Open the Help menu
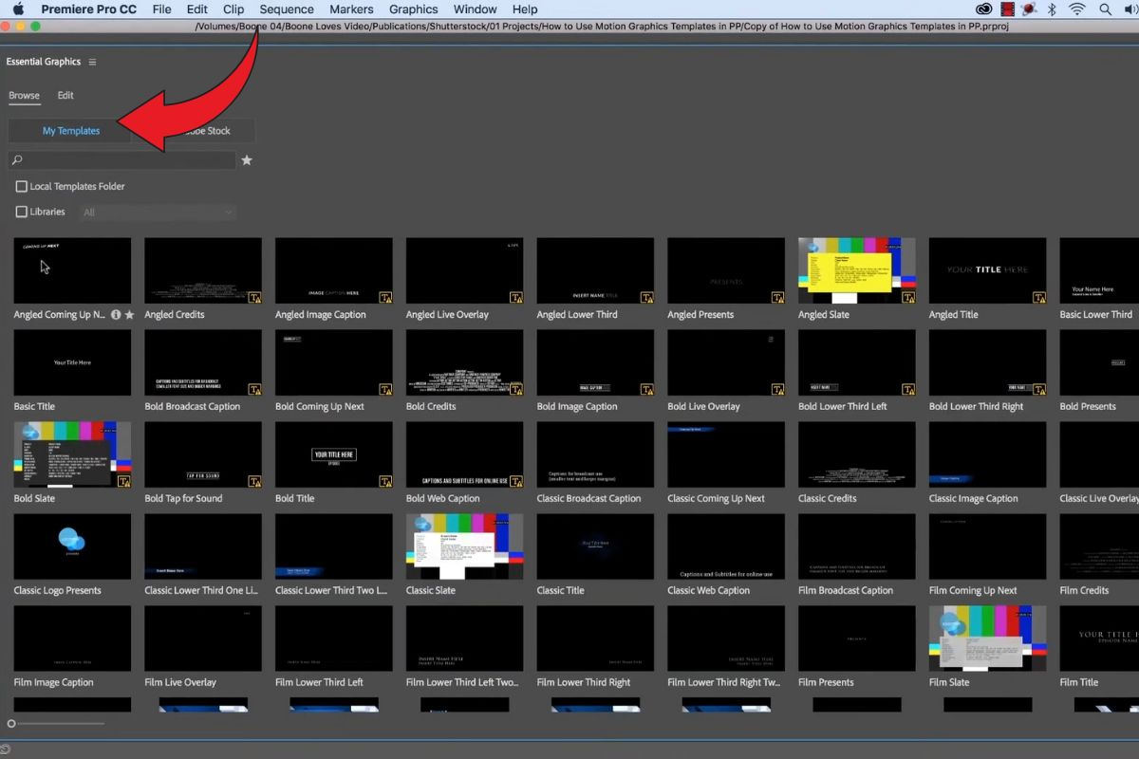The width and height of the screenshot is (1139, 759). pos(525,9)
